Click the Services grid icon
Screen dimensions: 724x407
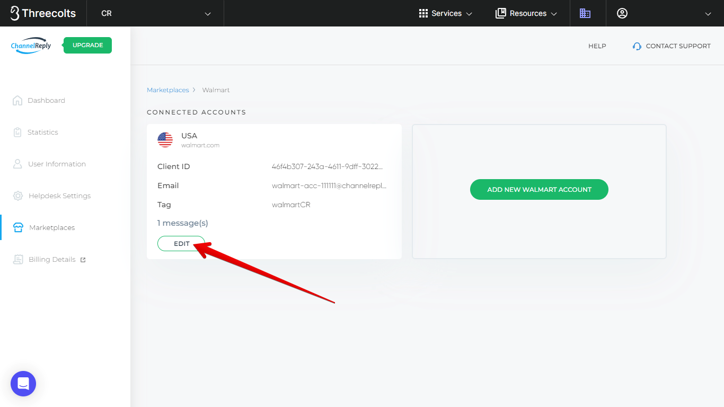coord(423,13)
